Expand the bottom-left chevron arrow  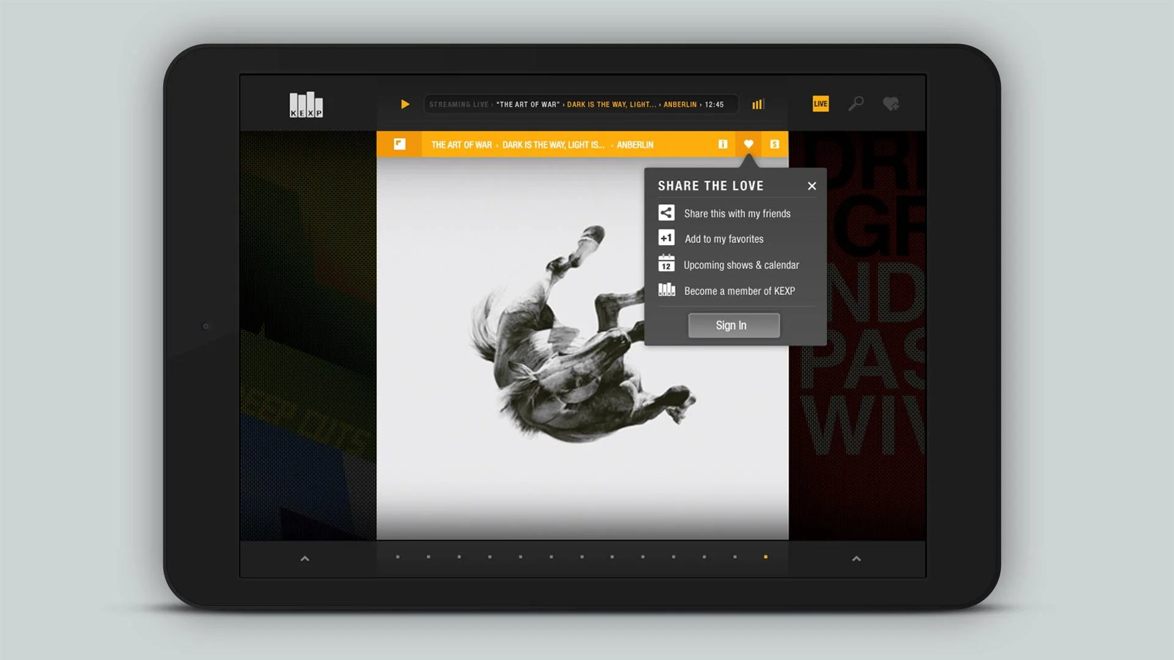click(305, 559)
